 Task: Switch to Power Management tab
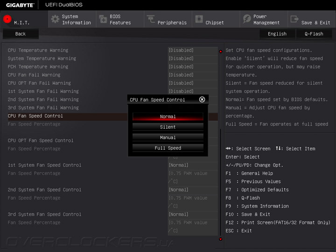[264, 19]
